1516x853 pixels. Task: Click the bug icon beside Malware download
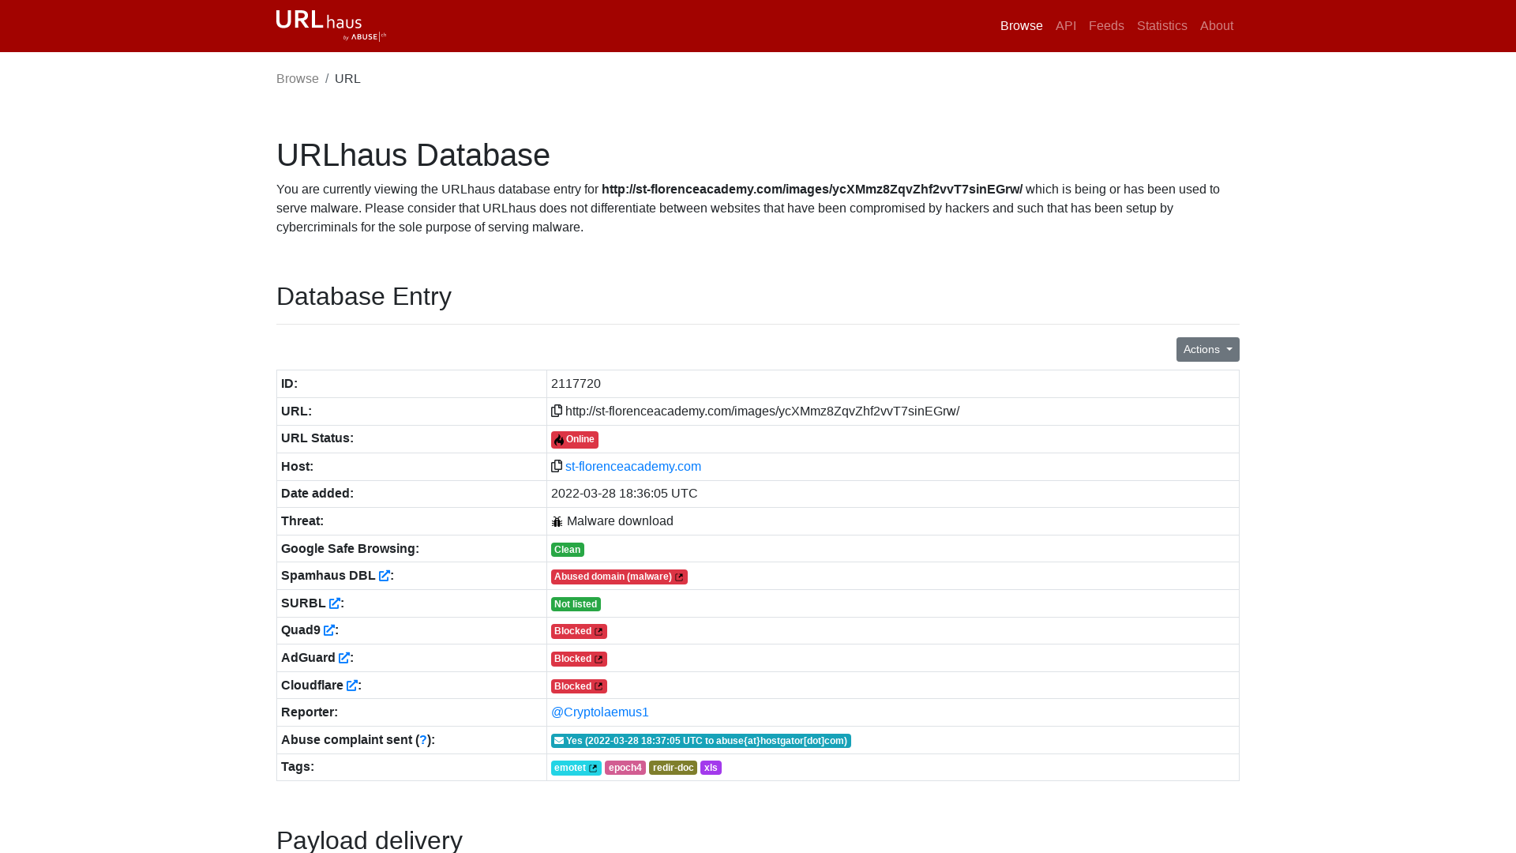click(x=557, y=521)
